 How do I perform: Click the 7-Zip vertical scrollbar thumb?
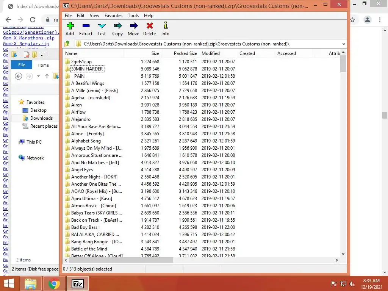pos(343,64)
